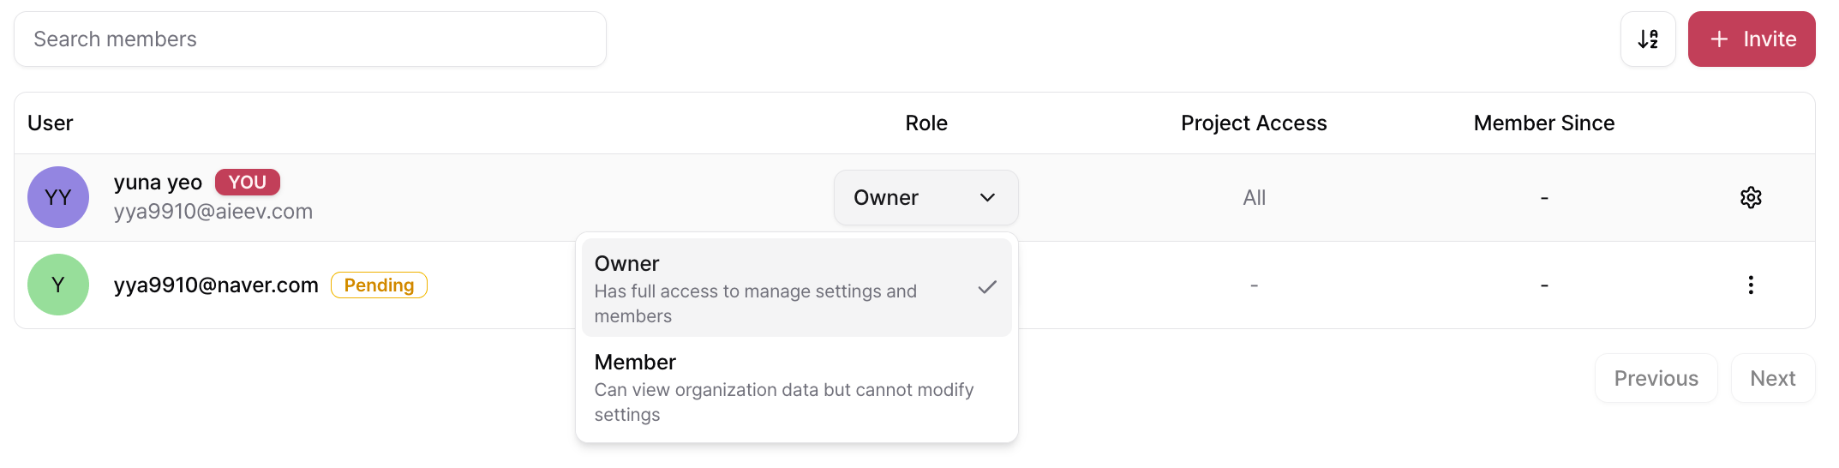This screenshot has width=1839, height=468.
Task: Select the Owner role option
Action: pos(796,288)
